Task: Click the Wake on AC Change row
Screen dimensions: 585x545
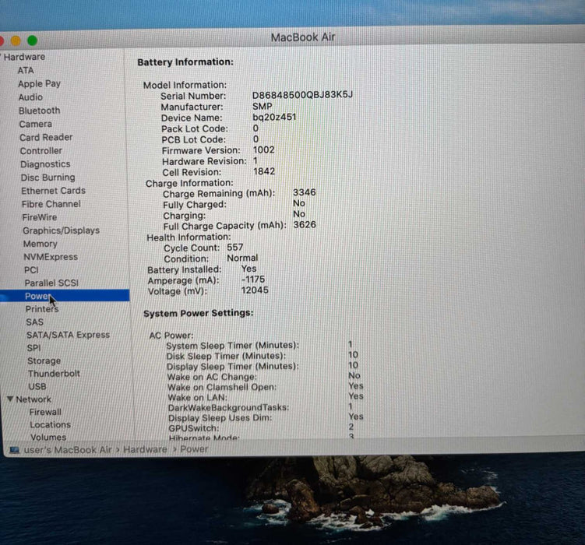Action: point(264,377)
